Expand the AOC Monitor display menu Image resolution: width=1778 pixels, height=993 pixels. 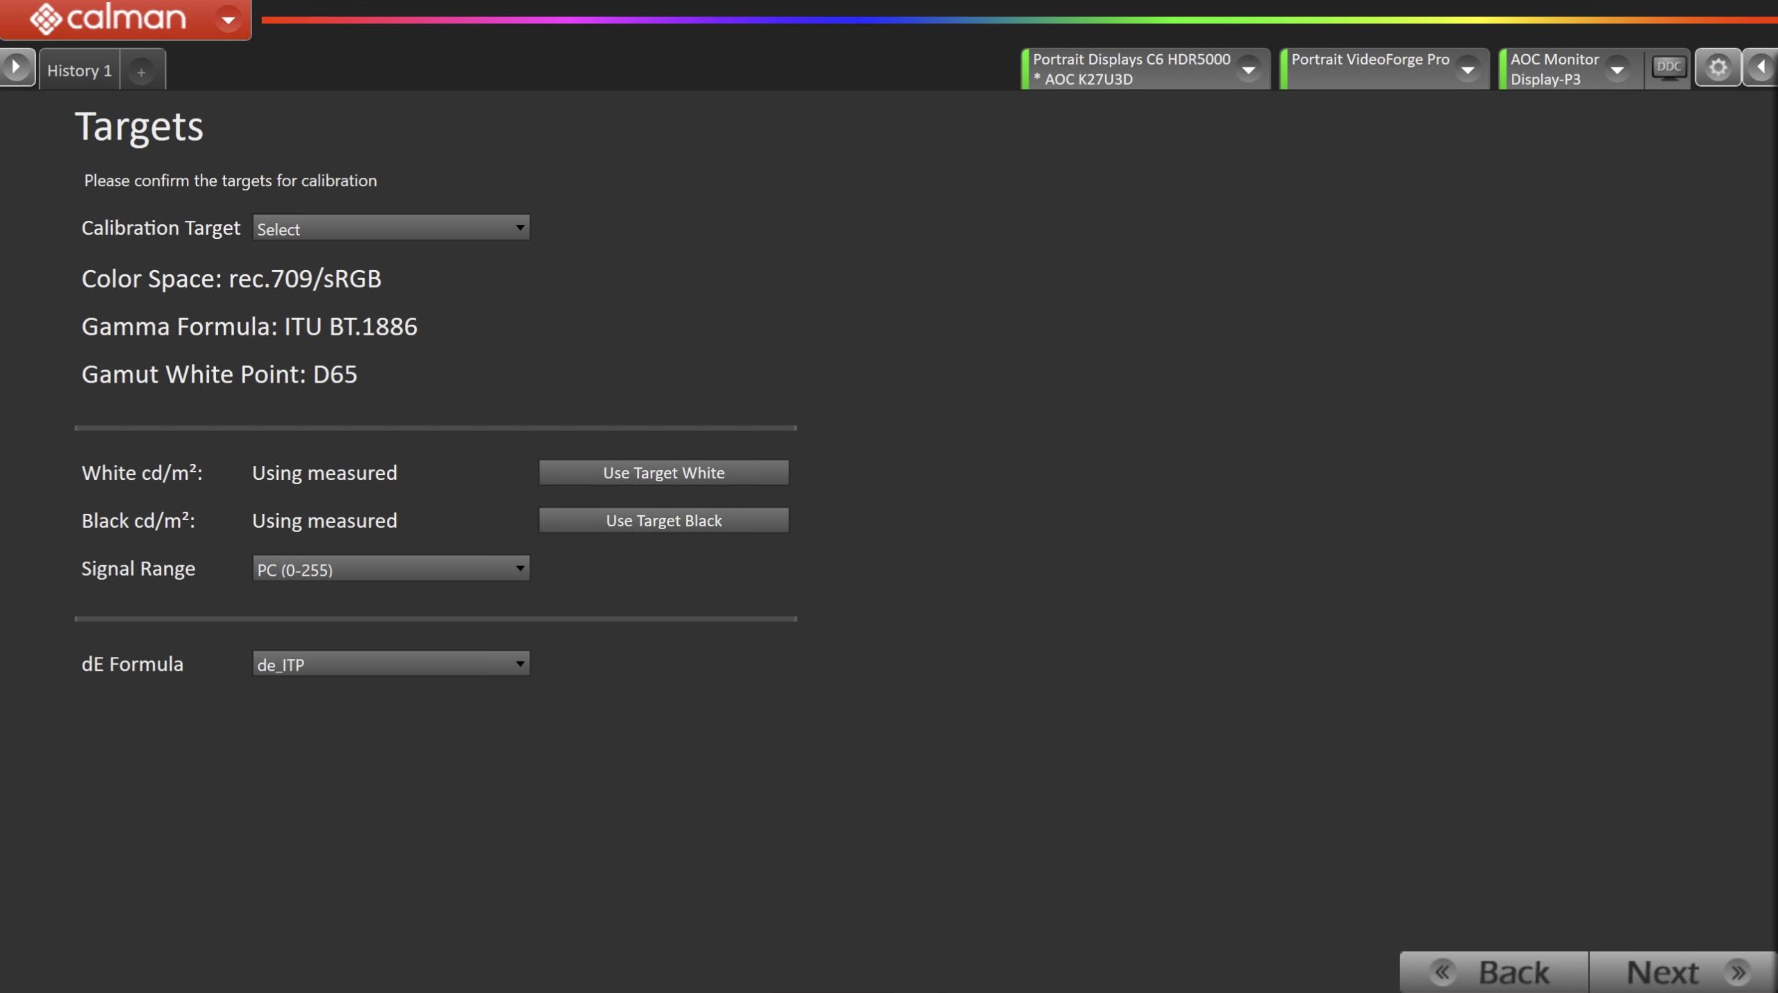[x=1618, y=69]
